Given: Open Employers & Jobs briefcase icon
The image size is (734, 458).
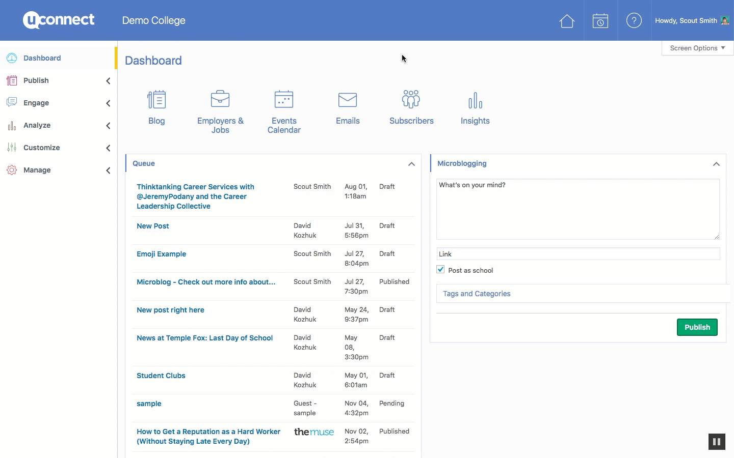Looking at the screenshot, I should click(x=220, y=99).
